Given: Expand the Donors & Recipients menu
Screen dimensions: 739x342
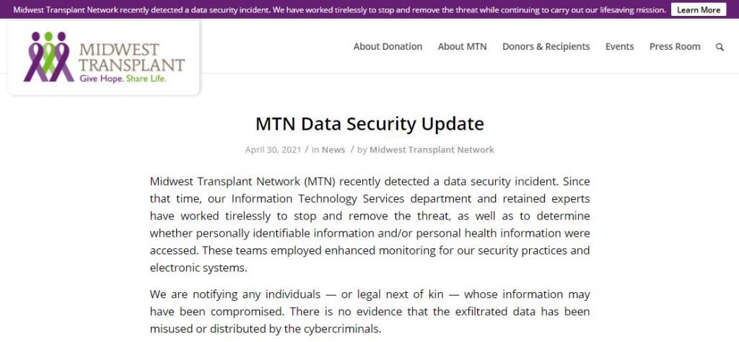Looking at the screenshot, I should [546, 47].
